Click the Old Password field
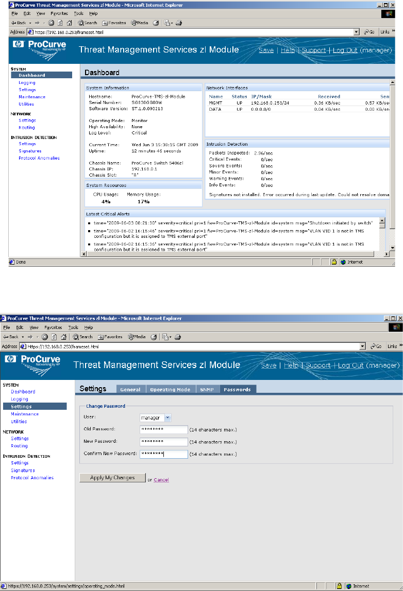 click(x=164, y=430)
